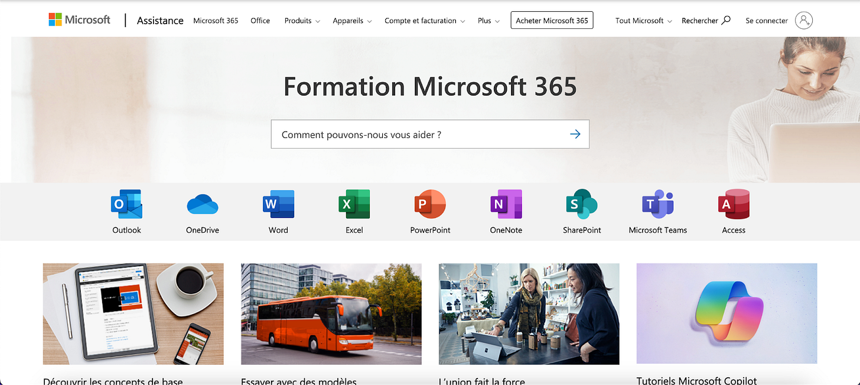860x385 pixels.
Task: Click the Word label
Action: [278, 230]
